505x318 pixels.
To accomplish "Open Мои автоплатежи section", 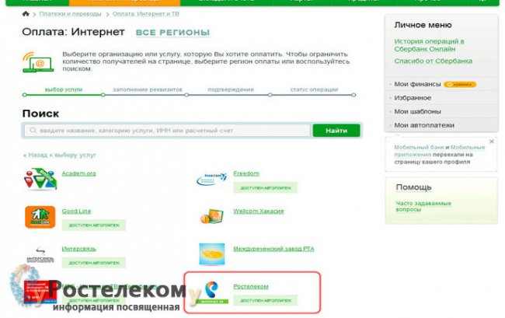I will [424, 125].
